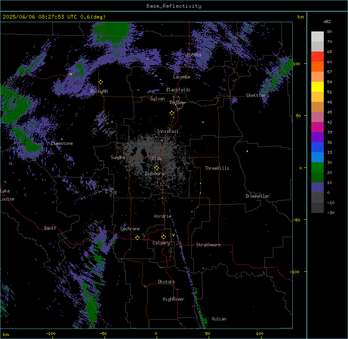Select the red 65 dBZ color swatch
This screenshot has width=348, height=339.
tap(317, 56)
